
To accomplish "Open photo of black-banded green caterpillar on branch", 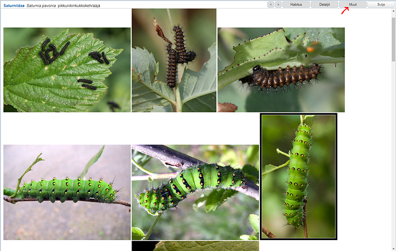I will (x=195, y=192).
